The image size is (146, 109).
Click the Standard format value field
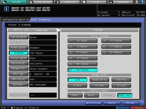click(43, 48)
